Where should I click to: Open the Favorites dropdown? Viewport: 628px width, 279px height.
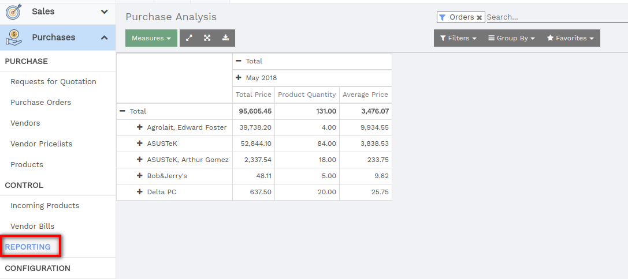(570, 38)
